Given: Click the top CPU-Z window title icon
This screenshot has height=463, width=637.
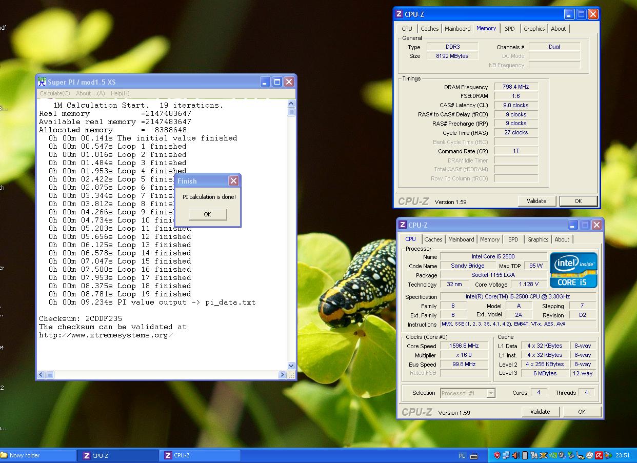Looking at the screenshot, I should [x=400, y=14].
